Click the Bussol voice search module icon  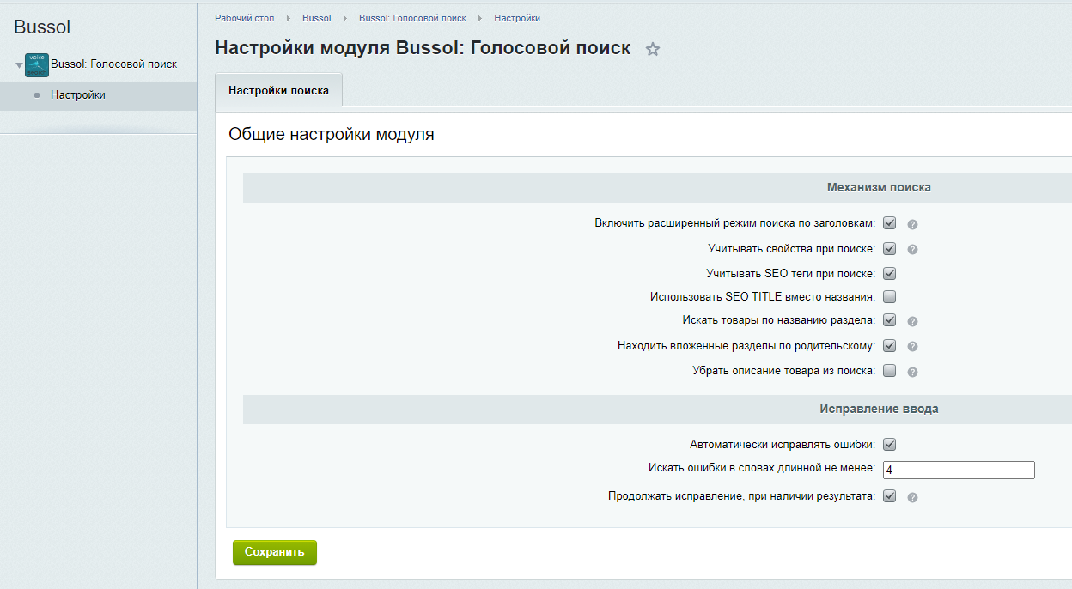click(x=37, y=64)
